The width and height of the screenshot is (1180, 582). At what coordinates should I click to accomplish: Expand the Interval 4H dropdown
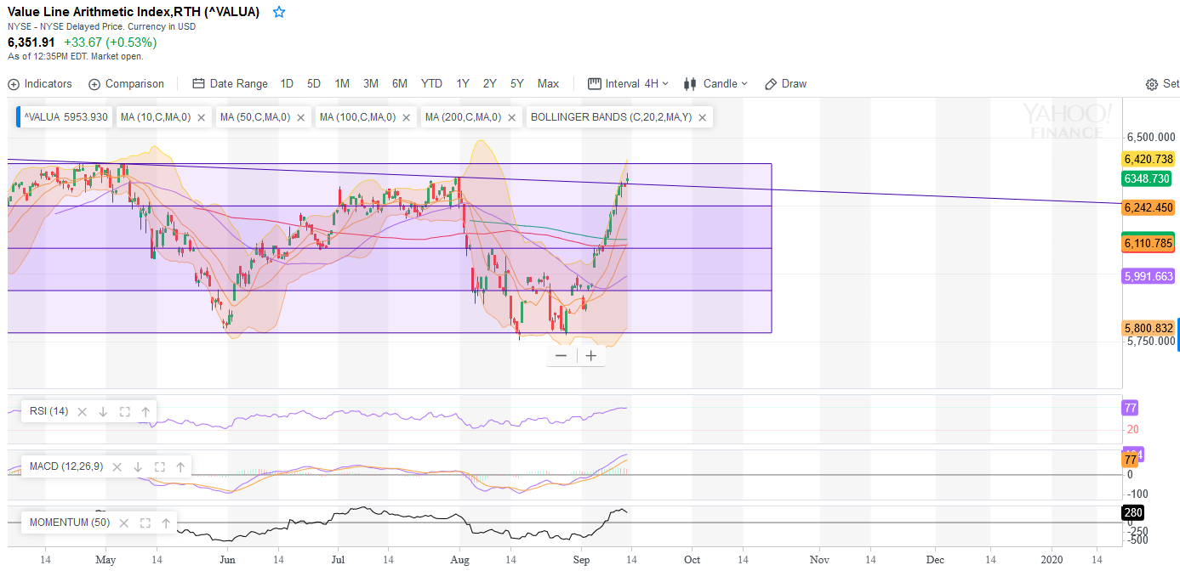(629, 83)
